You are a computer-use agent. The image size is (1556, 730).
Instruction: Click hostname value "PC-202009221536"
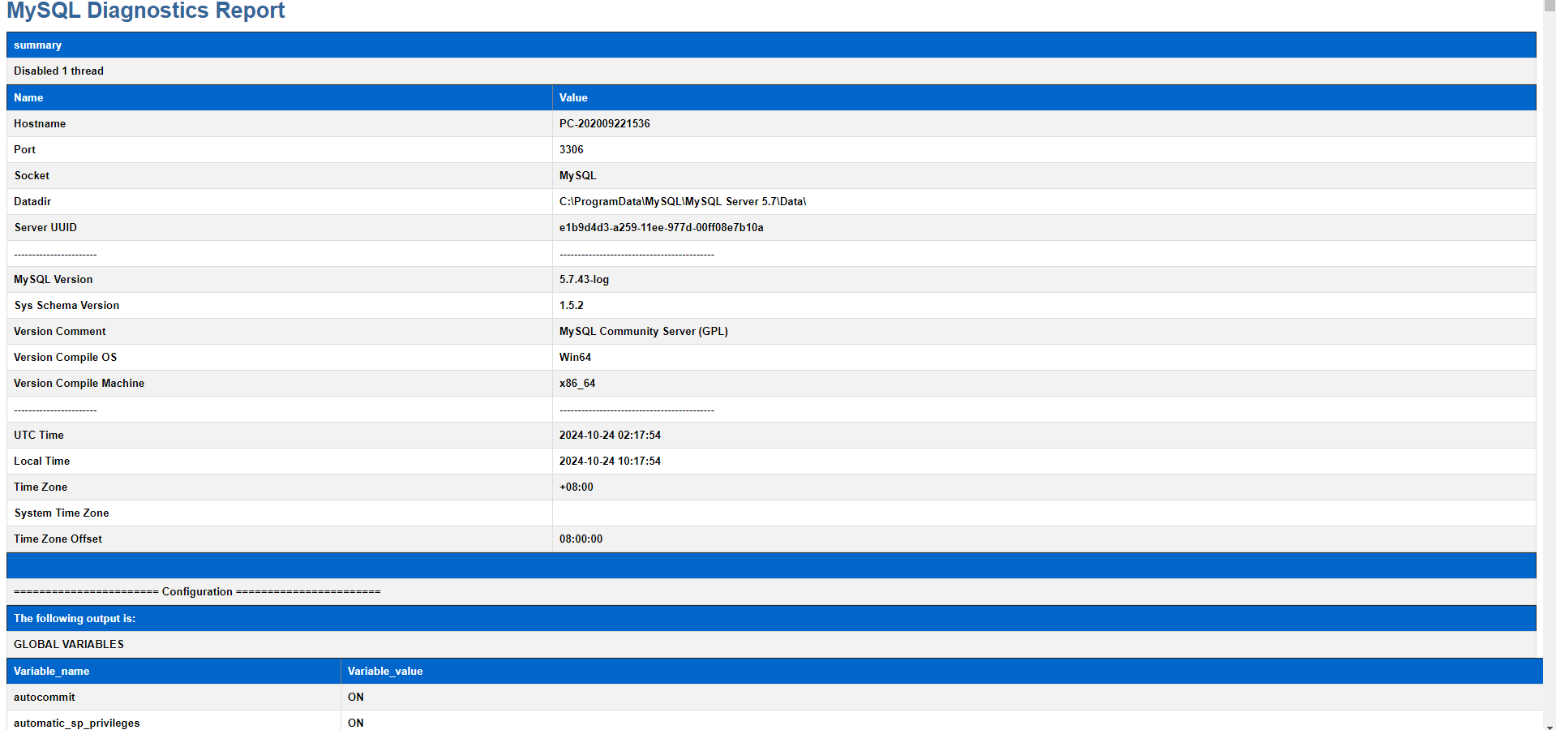(x=605, y=124)
